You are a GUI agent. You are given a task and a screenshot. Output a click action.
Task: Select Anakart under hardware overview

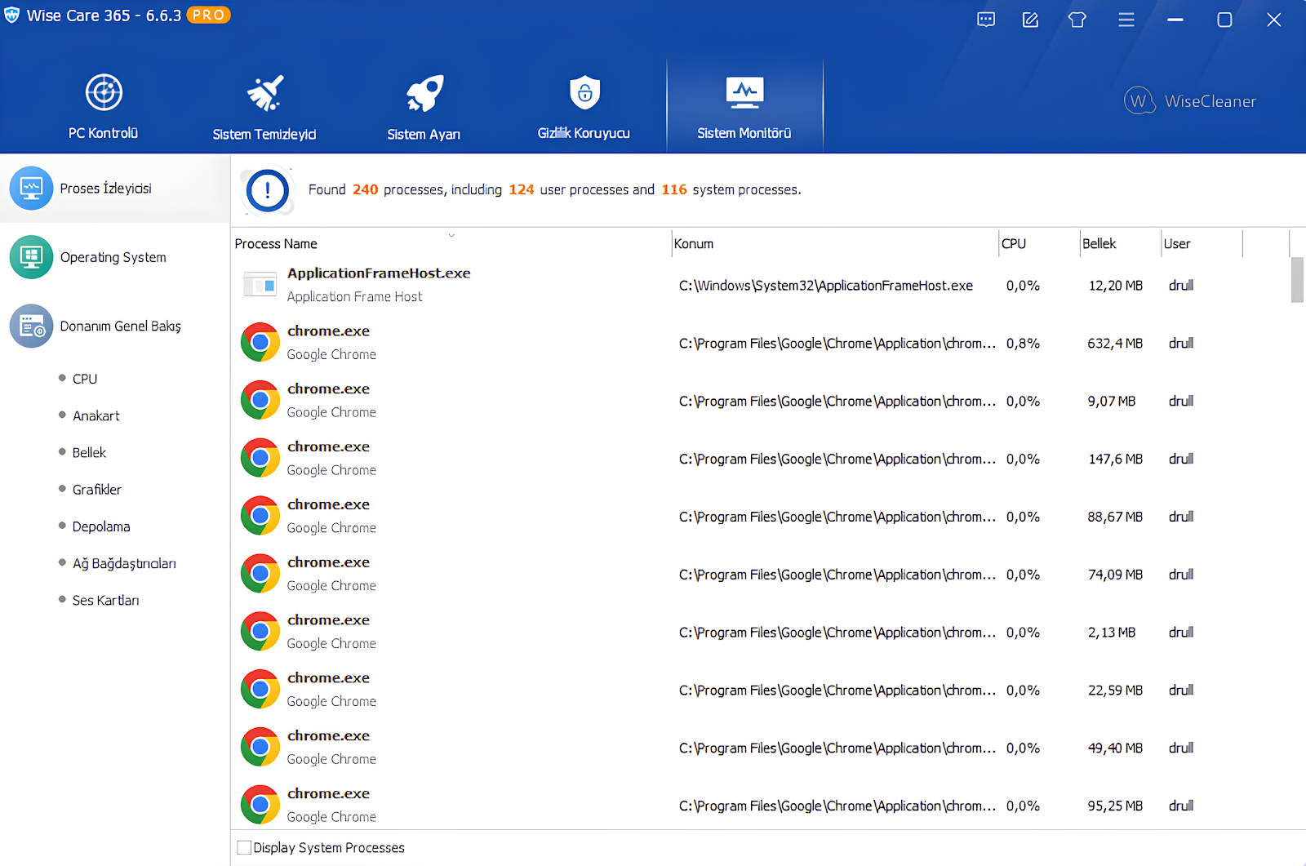tap(96, 415)
